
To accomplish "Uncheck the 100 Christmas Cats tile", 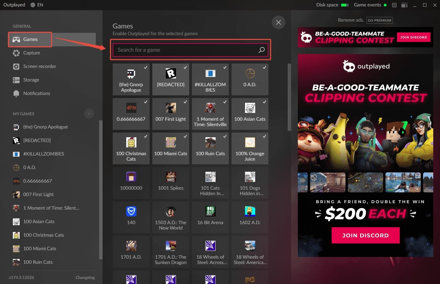I will pyautogui.click(x=131, y=148).
